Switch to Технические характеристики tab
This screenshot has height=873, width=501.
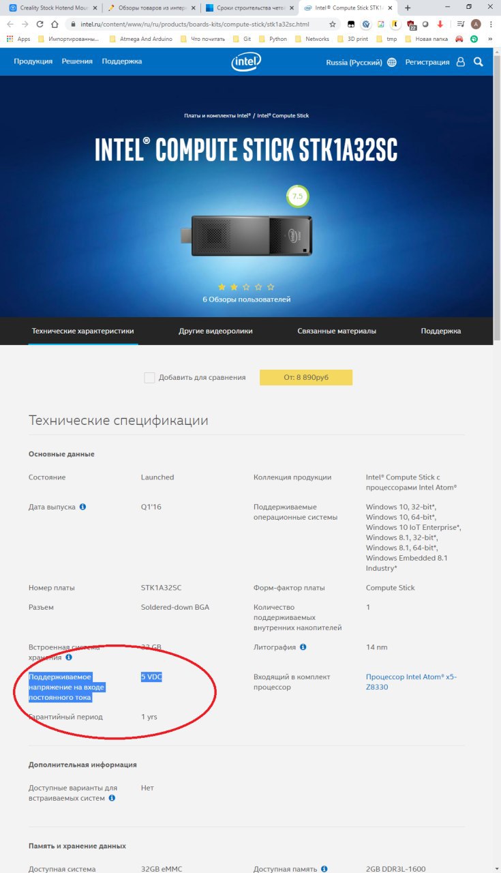point(83,331)
